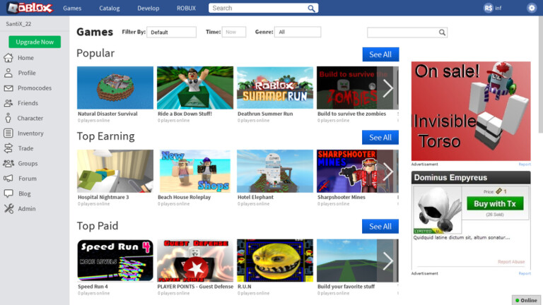Click next arrow in Top Paid row
This screenshot has width=543, height=305.
coord(388,261)
